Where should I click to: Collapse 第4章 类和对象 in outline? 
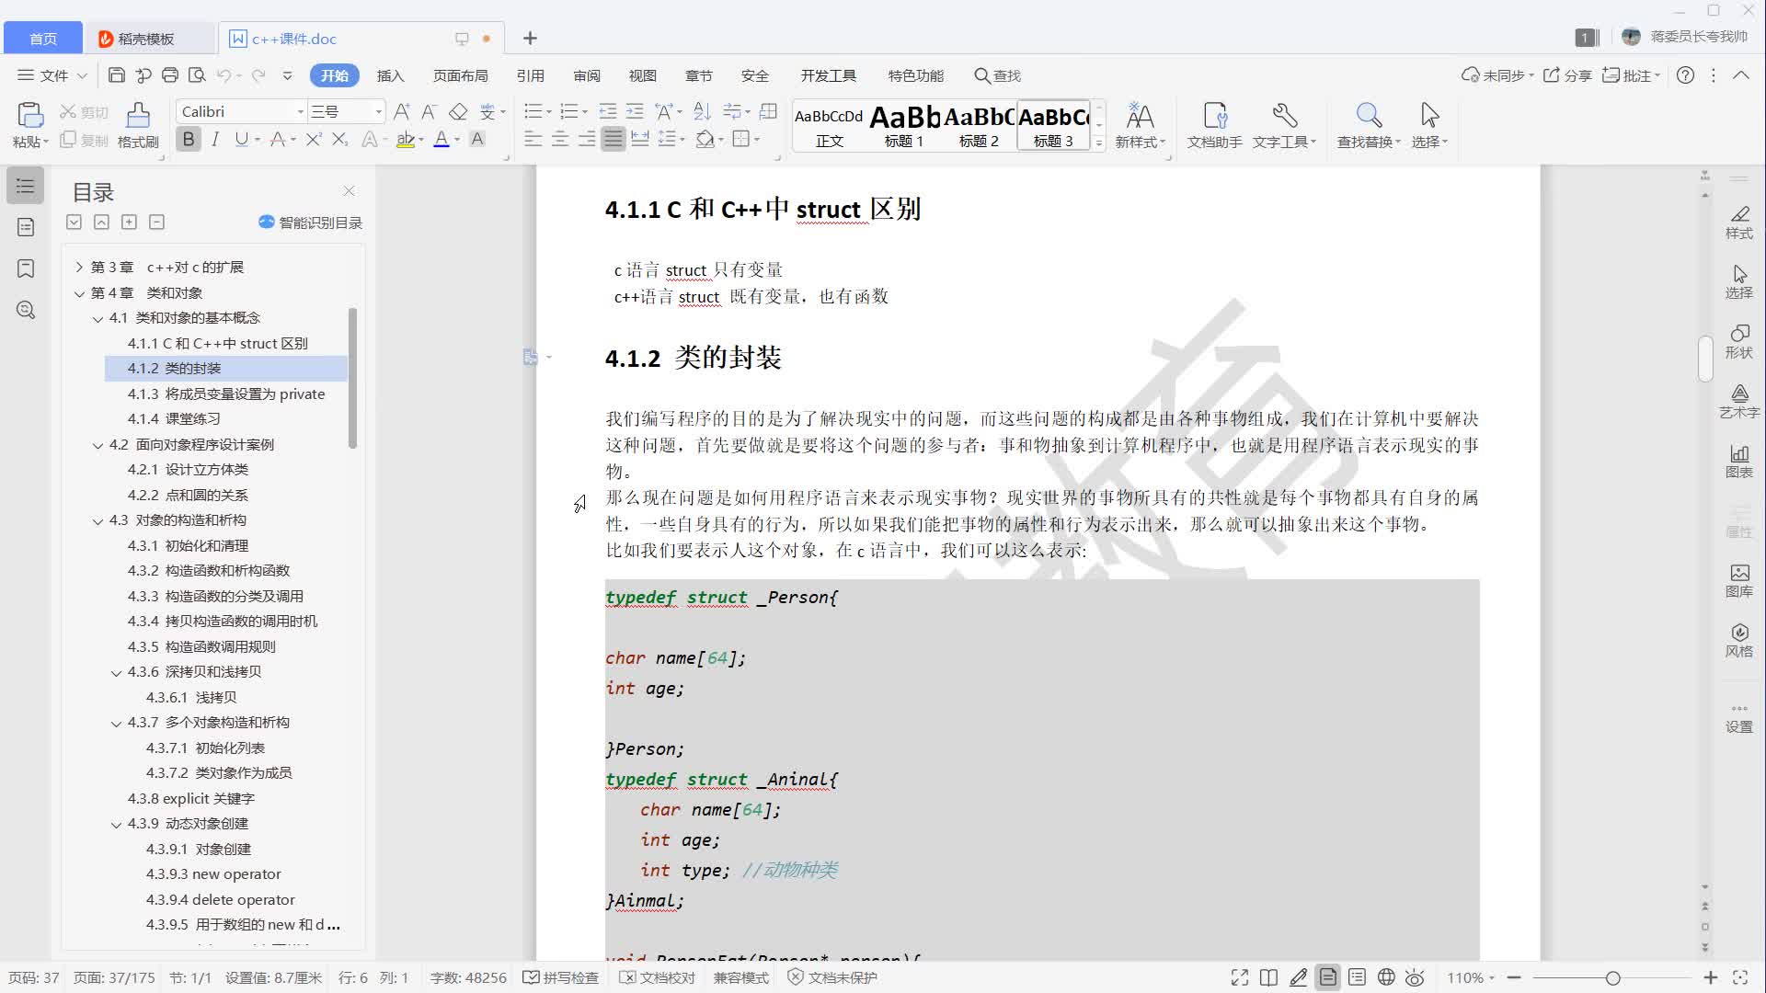tap(79, 293)
